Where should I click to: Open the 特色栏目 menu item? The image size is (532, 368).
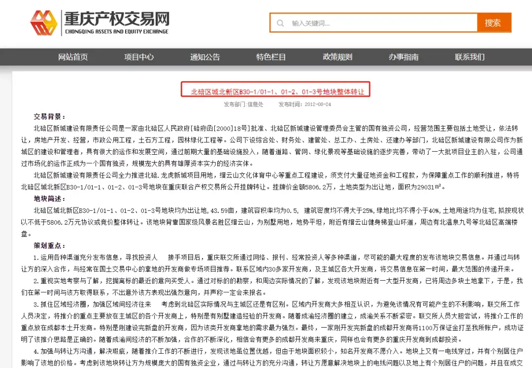[271, 57]
